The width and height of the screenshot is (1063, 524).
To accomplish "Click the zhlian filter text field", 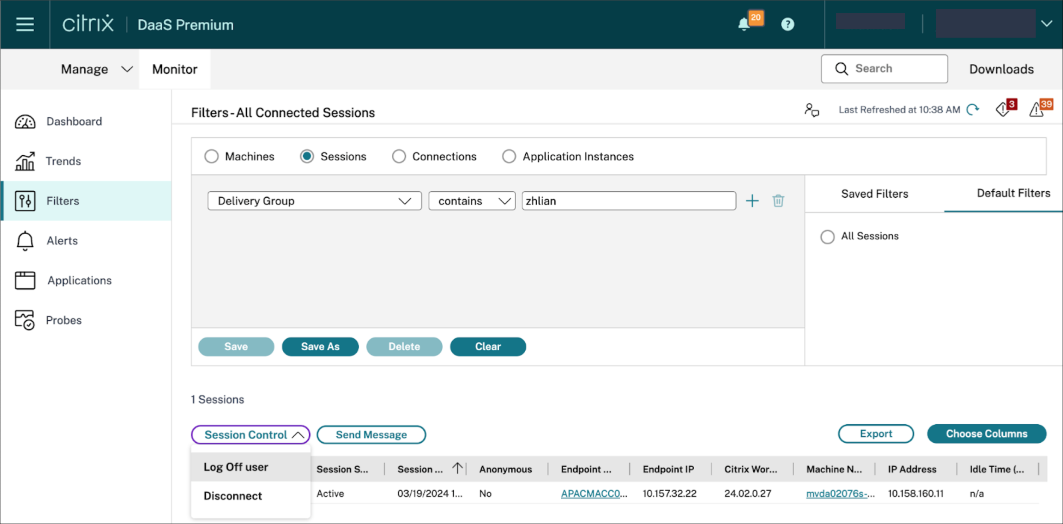I will [x=628, y=201].
